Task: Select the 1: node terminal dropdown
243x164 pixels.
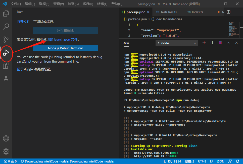Action: pos(177,43)
